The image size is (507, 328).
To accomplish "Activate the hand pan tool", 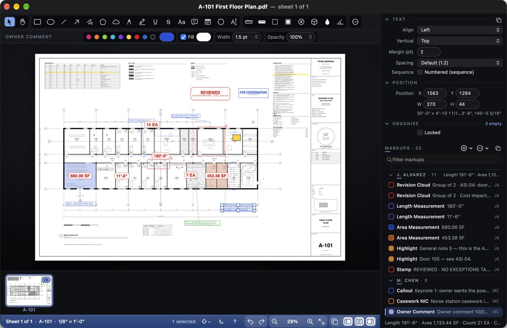I will (23, 22).
